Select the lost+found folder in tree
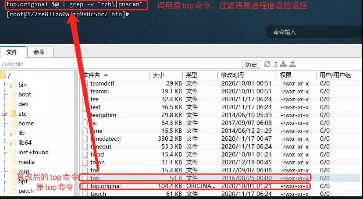This screenshot has width=363, height=199. pos(33,153)
